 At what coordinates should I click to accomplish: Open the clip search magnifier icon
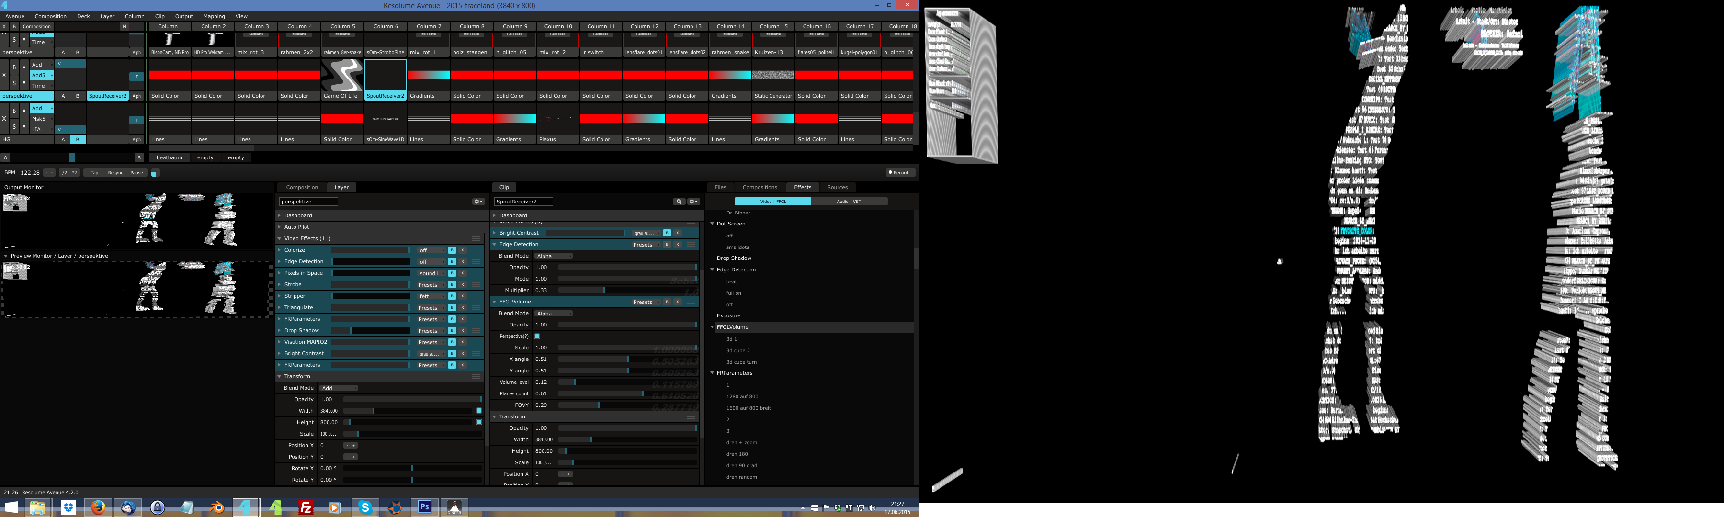(x=679, y=202)
